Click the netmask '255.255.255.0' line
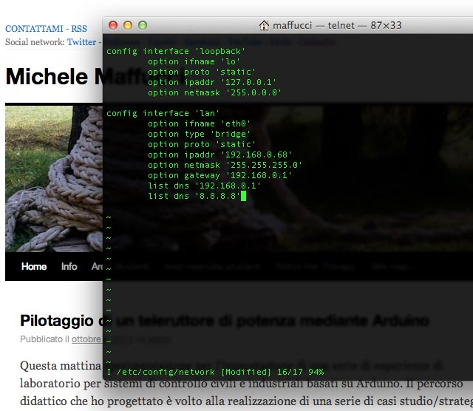Viewport: 473px width, 411px height. click(225, 165)
